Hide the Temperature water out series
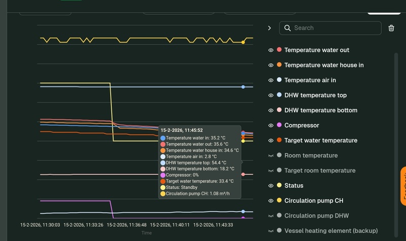This screenshot has height=241, width=406. pyautogui.click(x=271, y=50)
